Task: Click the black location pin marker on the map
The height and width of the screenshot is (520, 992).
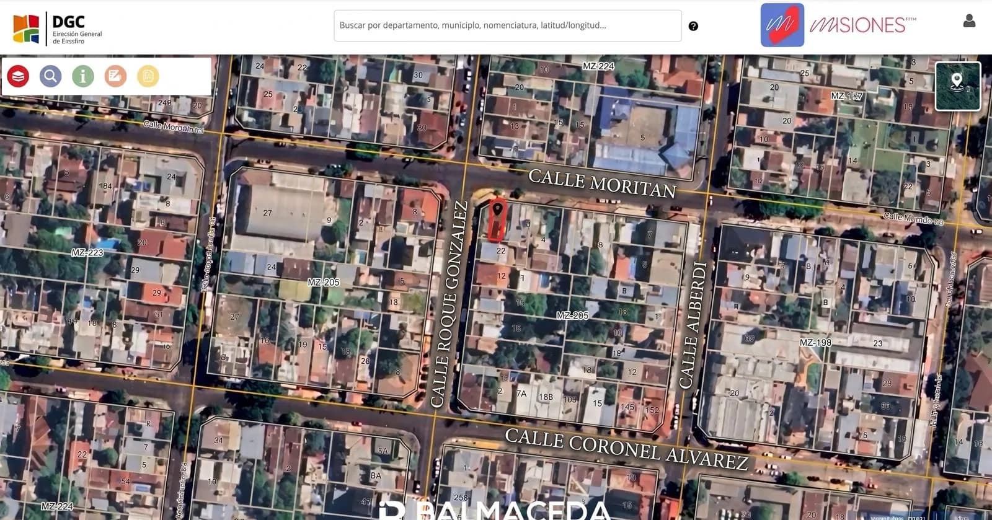Action: tap(497, 209)
